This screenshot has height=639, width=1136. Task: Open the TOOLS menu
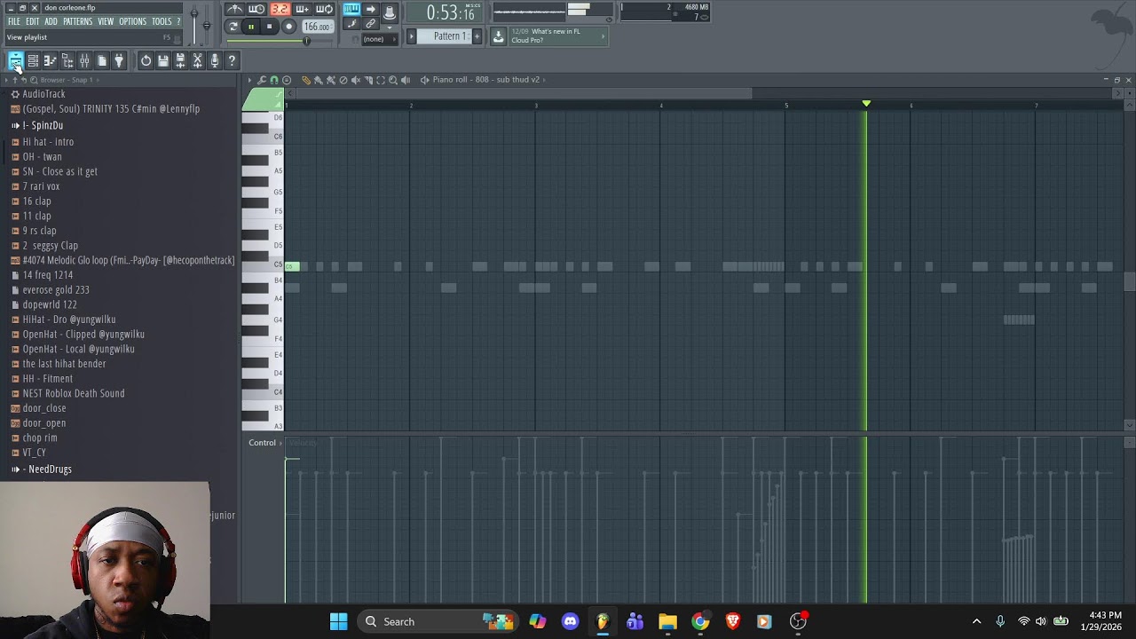point(162,21)
